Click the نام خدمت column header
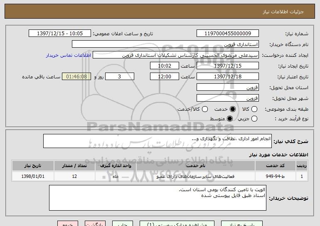The width and height of the screenshot is (320, 226). pyautogui.click(x=195, y=166)
